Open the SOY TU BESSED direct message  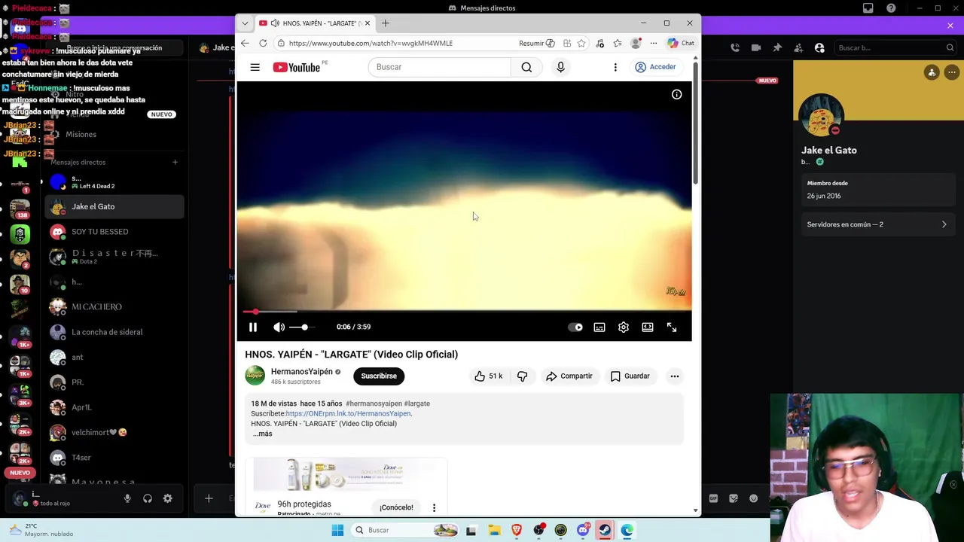pyautogui.click(x=114, y=232)
